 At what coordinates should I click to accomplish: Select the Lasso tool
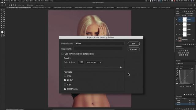(2, 12)
